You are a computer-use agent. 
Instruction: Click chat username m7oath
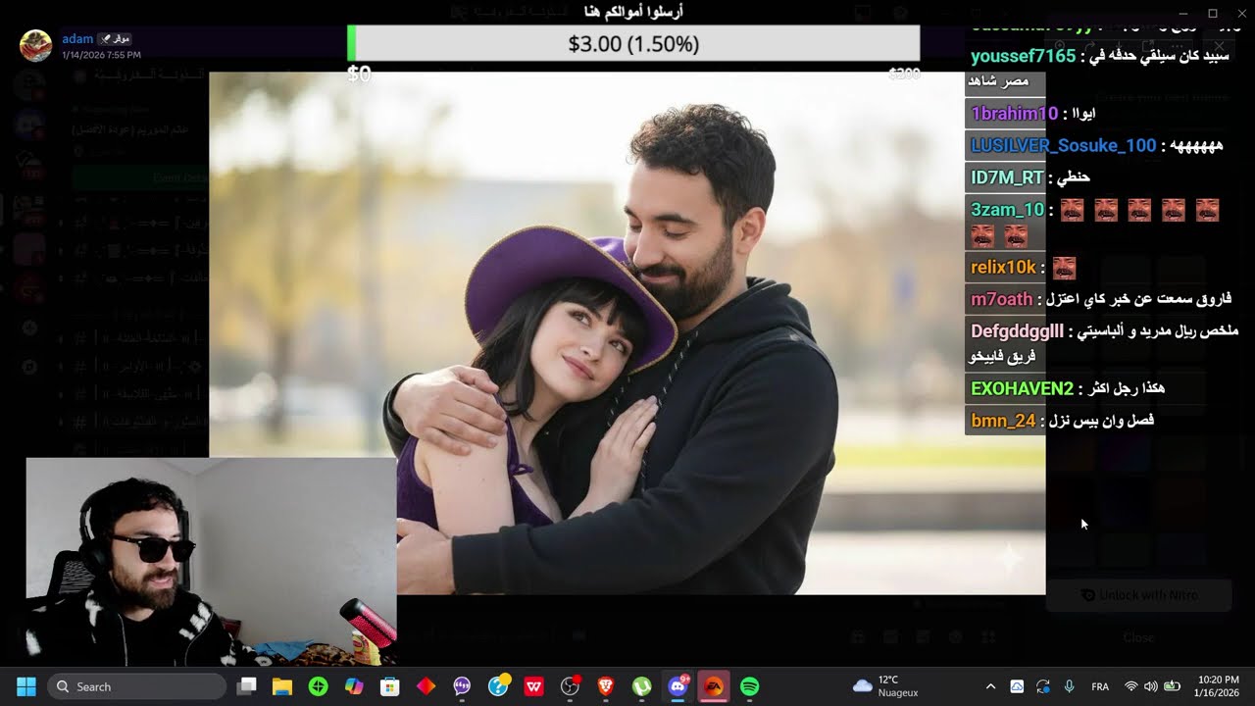click(x=1002, y=299)
